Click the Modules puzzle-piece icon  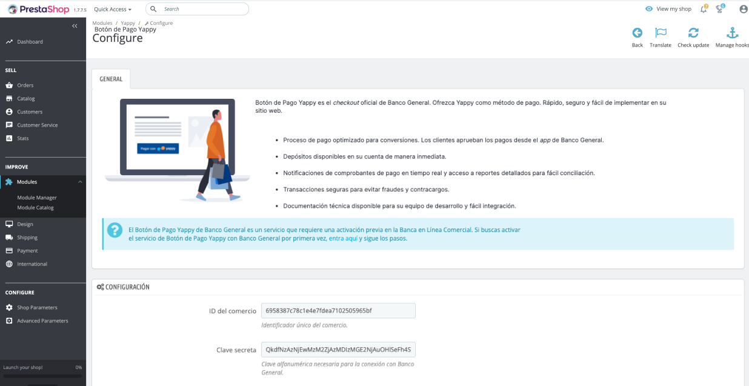point(9,182)
